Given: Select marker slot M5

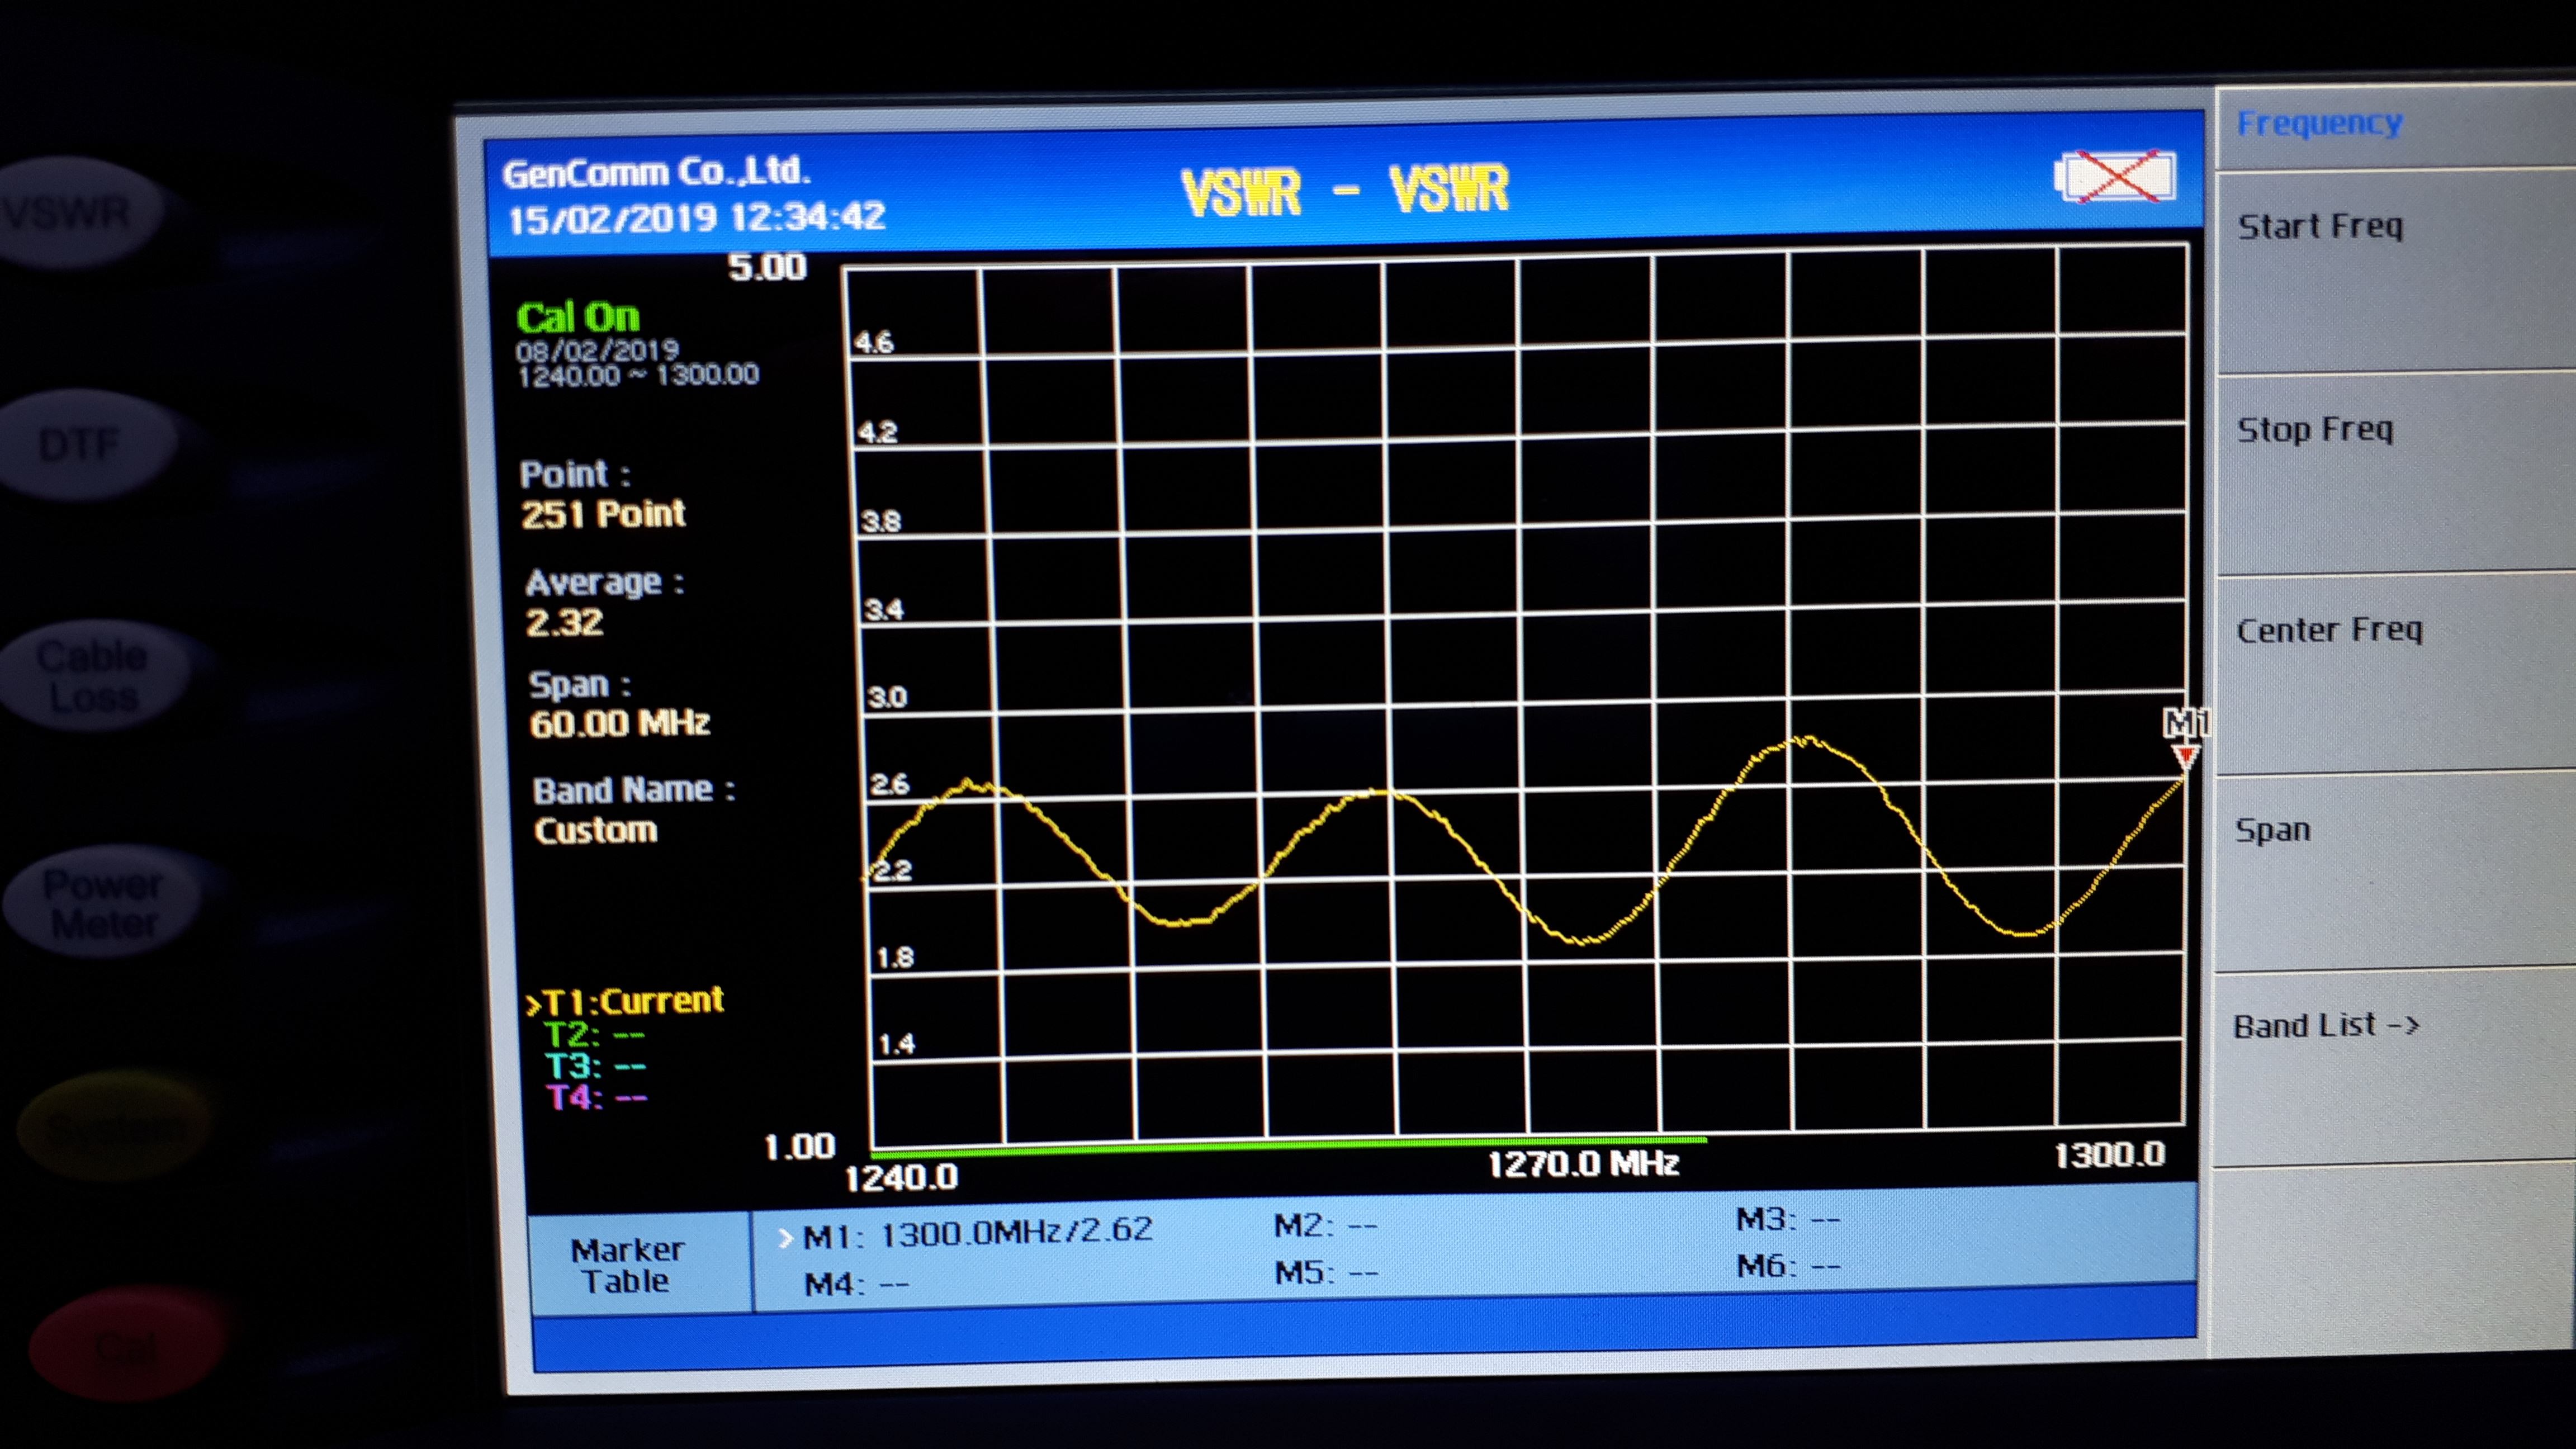Looking at the screenshot, I should [1325, 1272].
